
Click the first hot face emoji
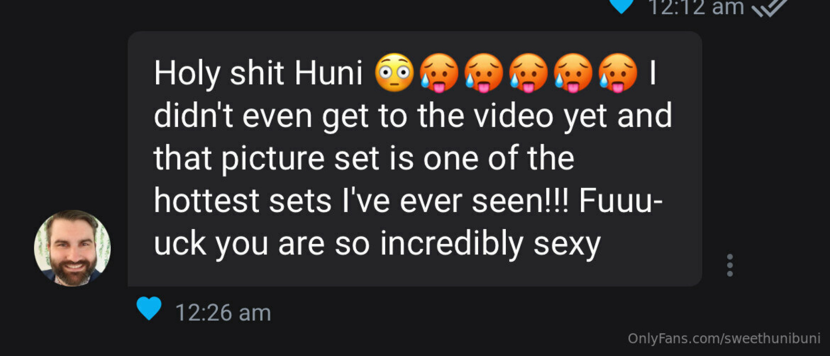439,73
